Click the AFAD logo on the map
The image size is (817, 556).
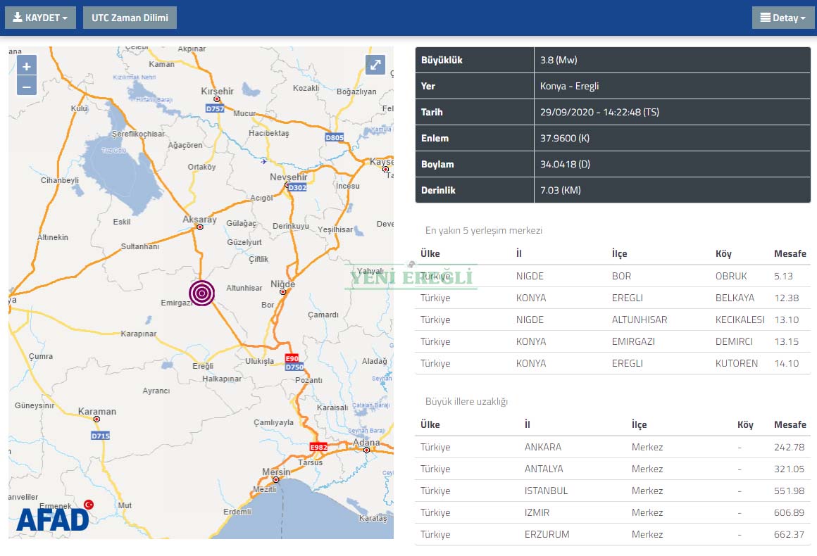pyautogui.click(x=53, y=519)
